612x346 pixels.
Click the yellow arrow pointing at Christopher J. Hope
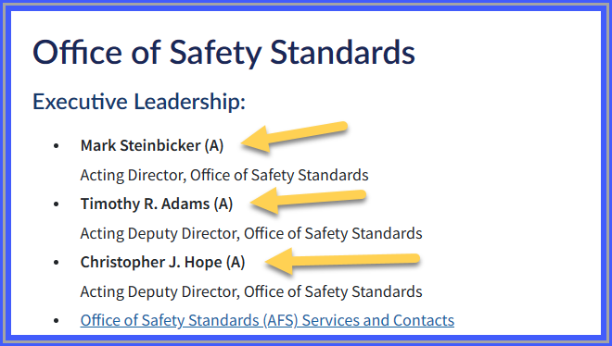click(342, 261)
